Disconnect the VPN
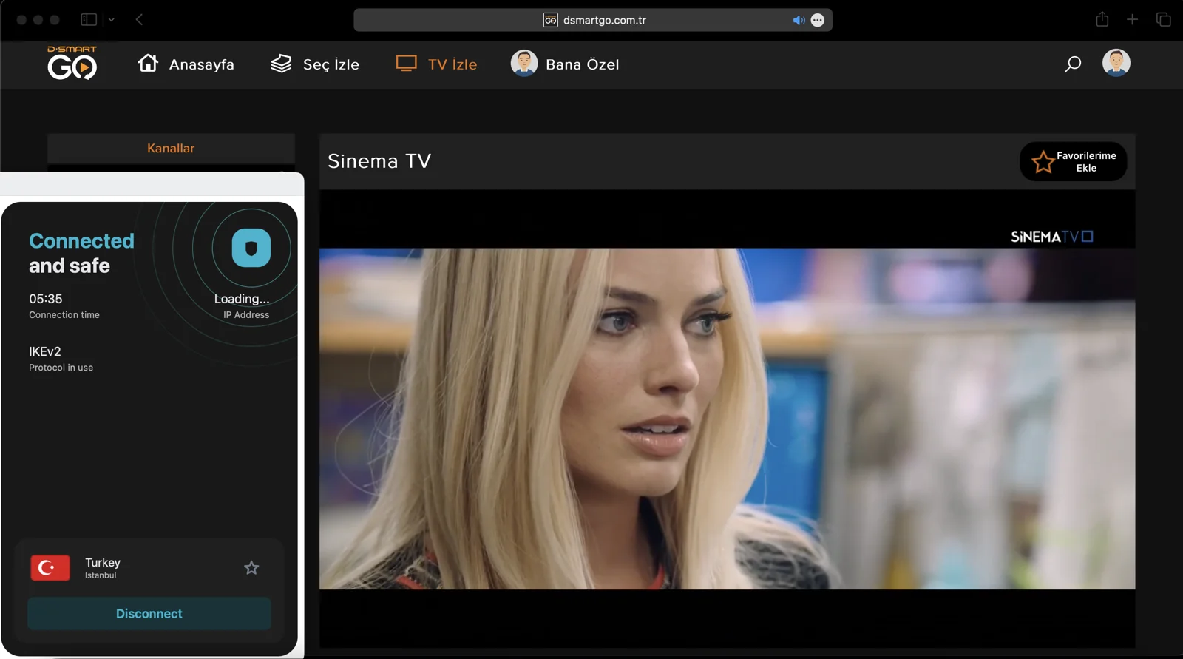 (149, 614)
